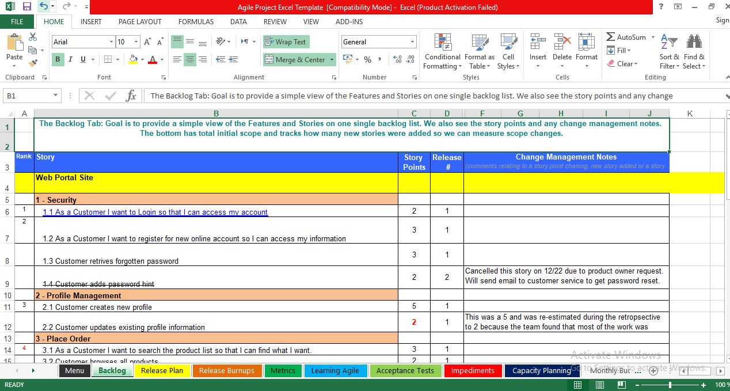This screenshot has height=391, width=730.
Task: Click the zoom in plus button
Action: pyautogui.click(x=704, y=385)
